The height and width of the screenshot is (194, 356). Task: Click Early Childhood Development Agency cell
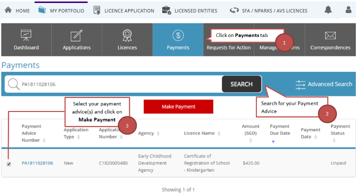(x=155, y=163)
